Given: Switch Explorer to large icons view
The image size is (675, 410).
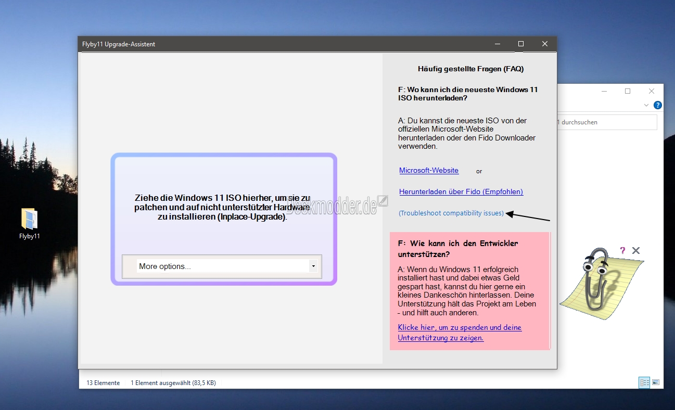Looking at the screenshot, I should [x=656, y=382].
